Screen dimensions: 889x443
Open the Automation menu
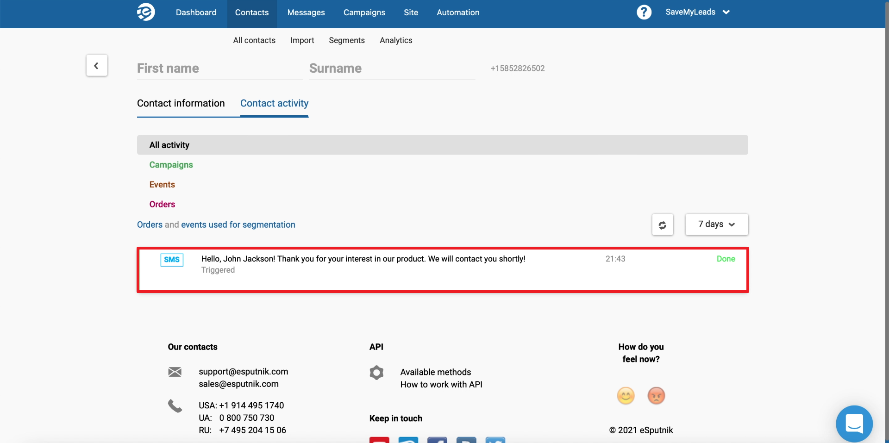[x=458, y=12]
